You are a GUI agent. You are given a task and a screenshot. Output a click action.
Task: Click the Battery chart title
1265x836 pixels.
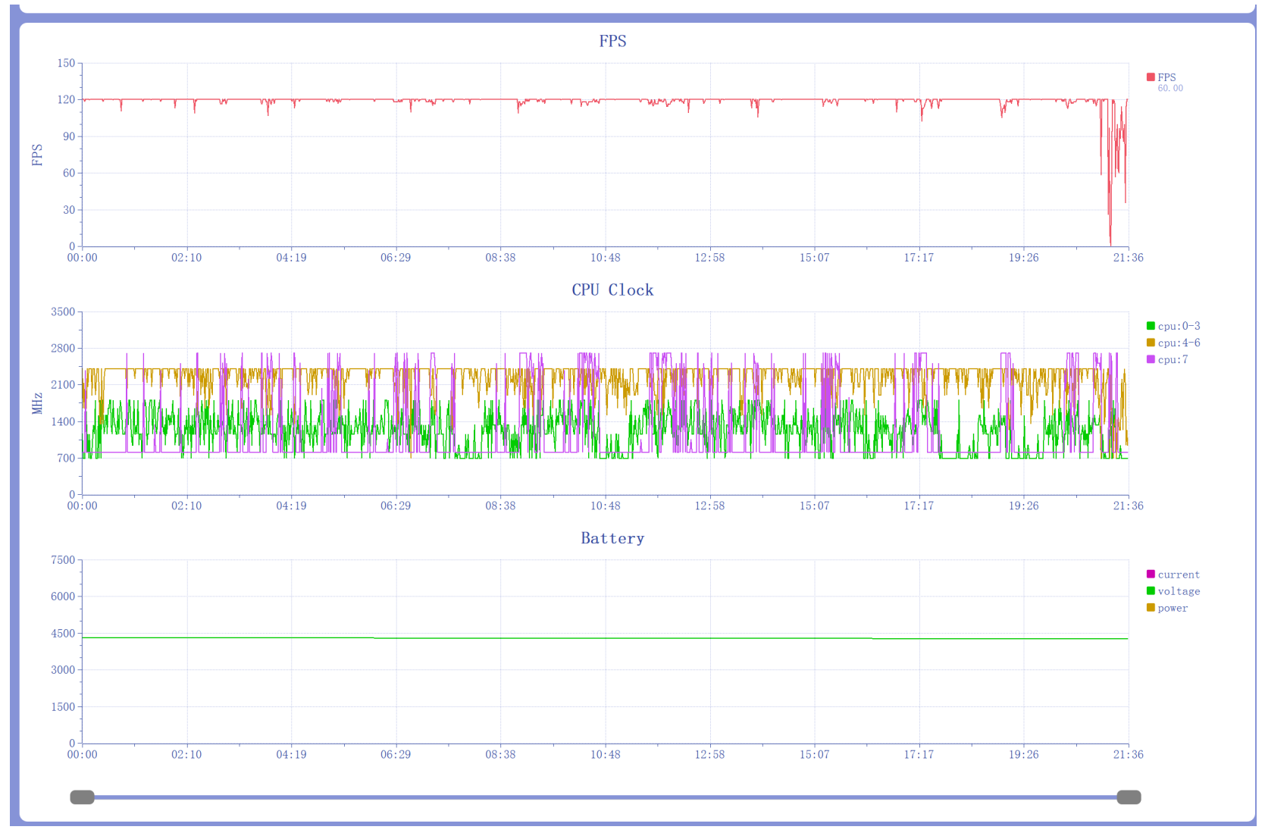click(x=612, y=538)
